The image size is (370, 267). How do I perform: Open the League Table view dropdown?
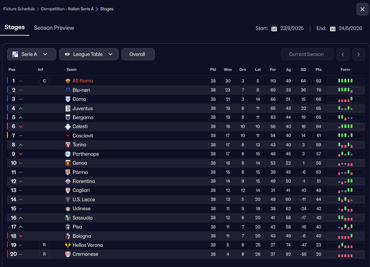click(89, 54)
